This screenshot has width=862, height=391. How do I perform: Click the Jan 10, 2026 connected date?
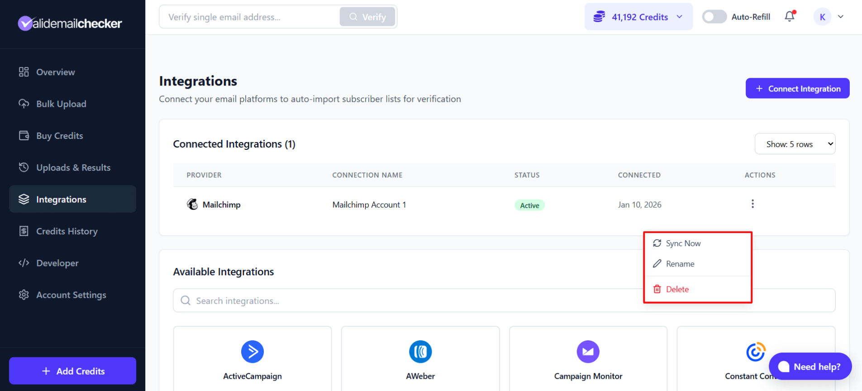pos(640,205)
